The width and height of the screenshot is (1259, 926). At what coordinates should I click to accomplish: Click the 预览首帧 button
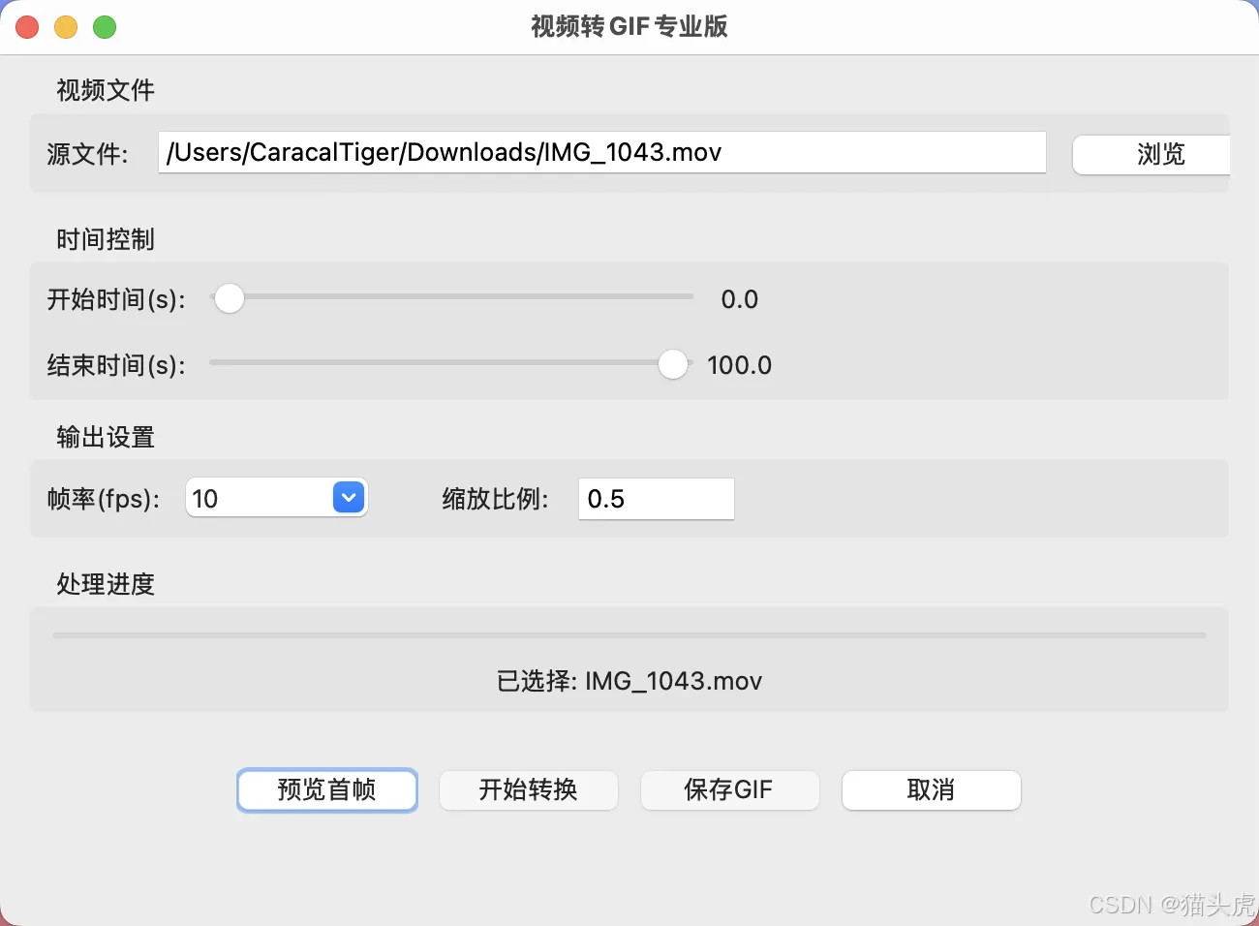[x=327, y=790]
